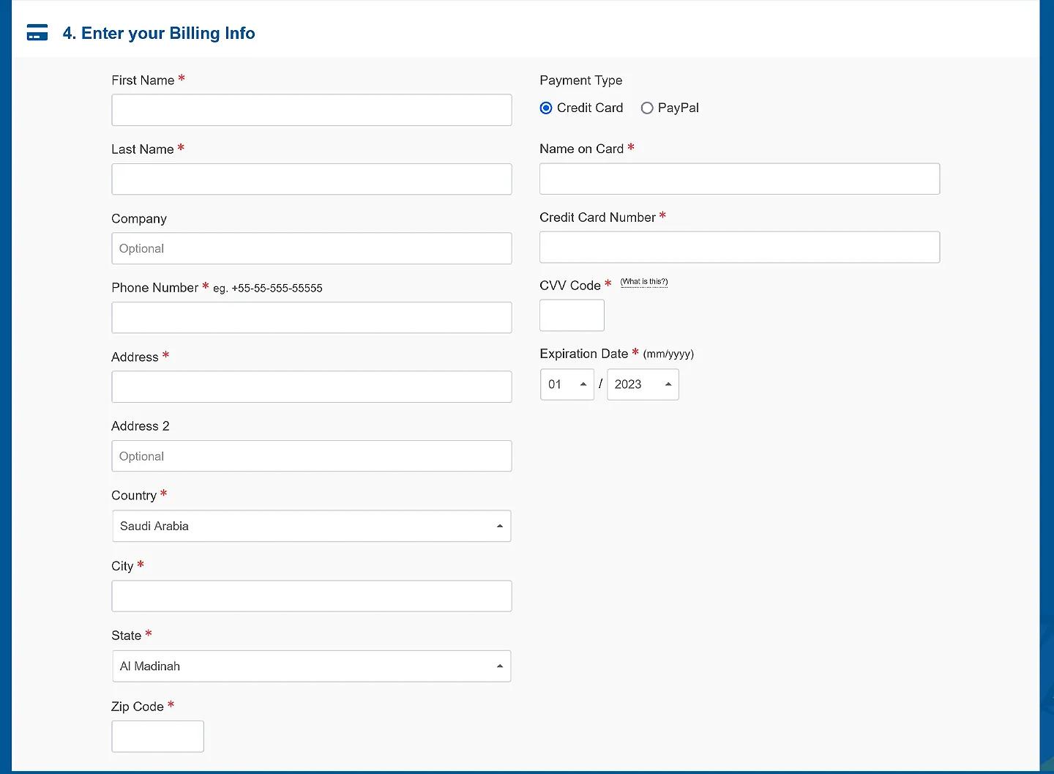
Task: Focus the First Name input field
Action: (311, 110)
